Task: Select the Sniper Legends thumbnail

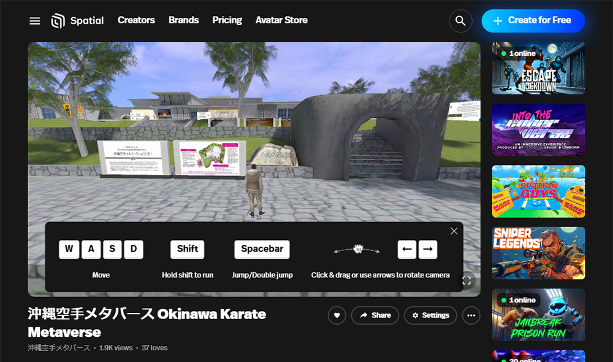Action: click(x=538, y=253)
